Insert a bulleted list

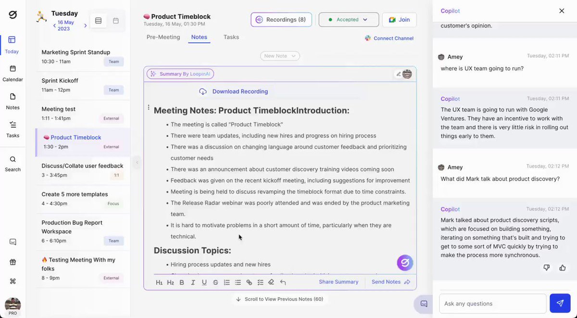coord(238,282)
